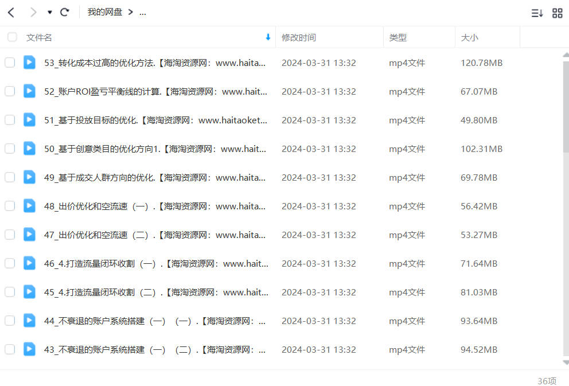Open file 52_账户ROI盈亏平衡线的计算
The height and width of the screenshot is (386, 569).
point(155,91)
